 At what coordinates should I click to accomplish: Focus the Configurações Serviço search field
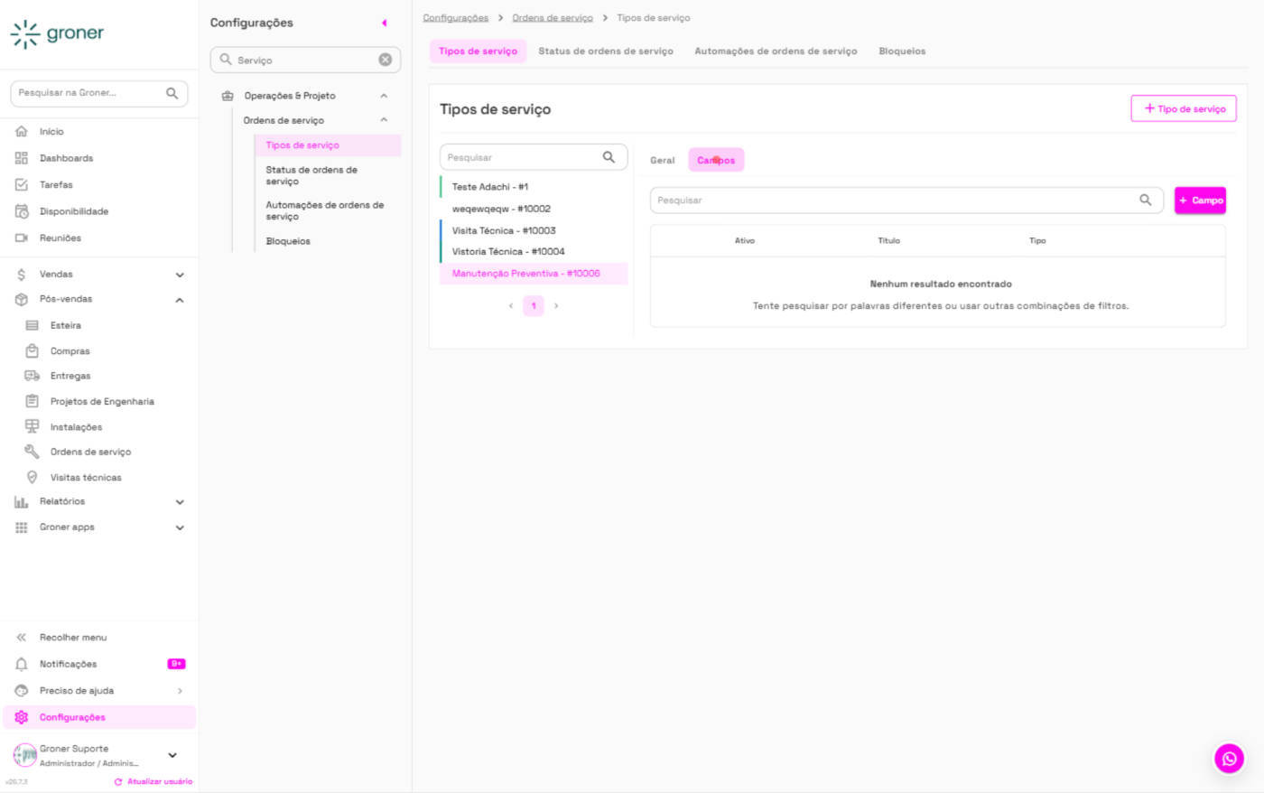point(305,60)
